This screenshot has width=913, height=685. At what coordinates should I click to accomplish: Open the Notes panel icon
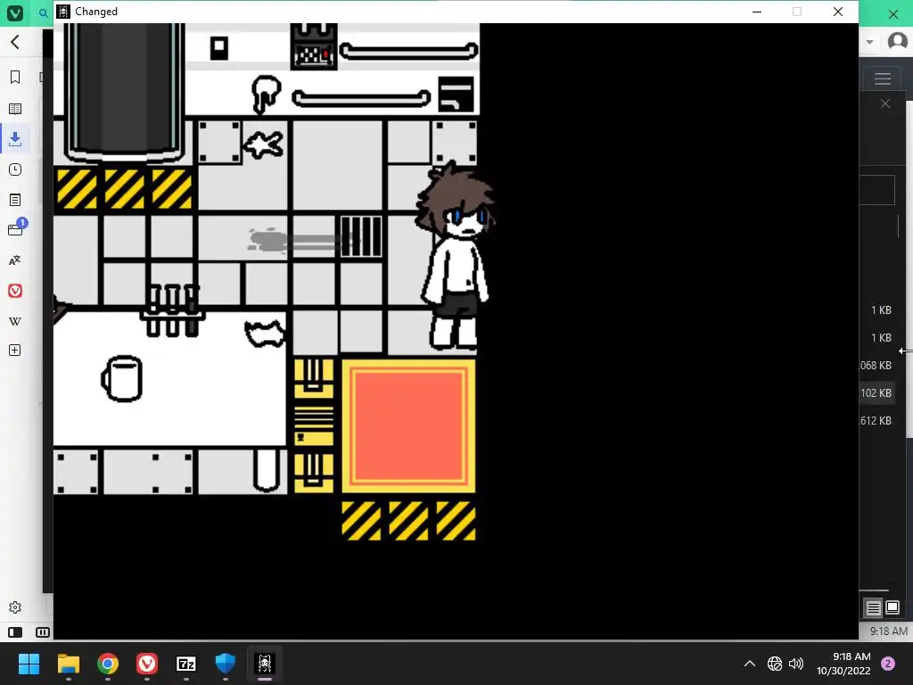coord(15,200)
